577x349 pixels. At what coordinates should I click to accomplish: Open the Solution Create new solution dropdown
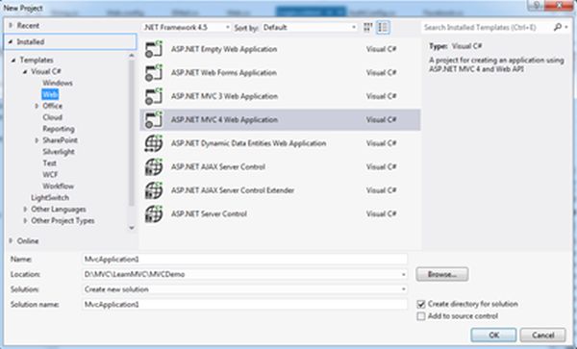tap(404, 289)
